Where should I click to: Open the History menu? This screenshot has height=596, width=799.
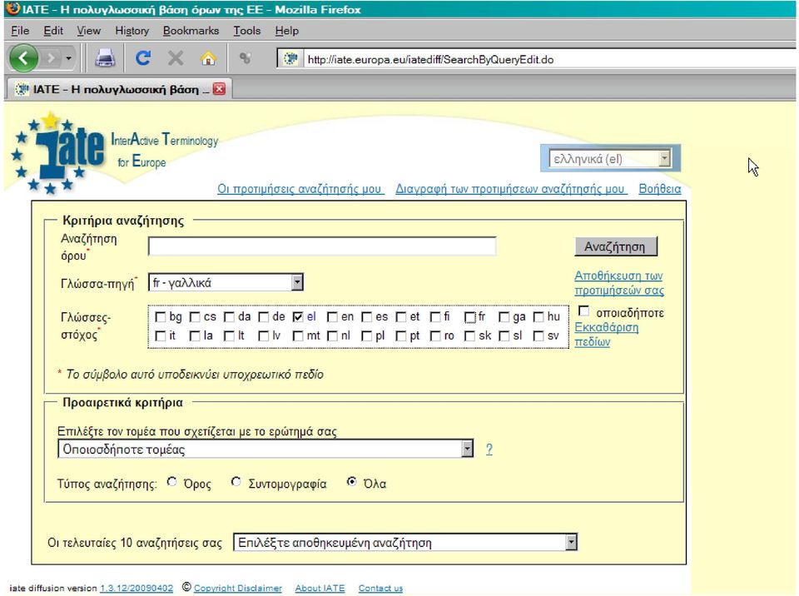click(132, 31)
